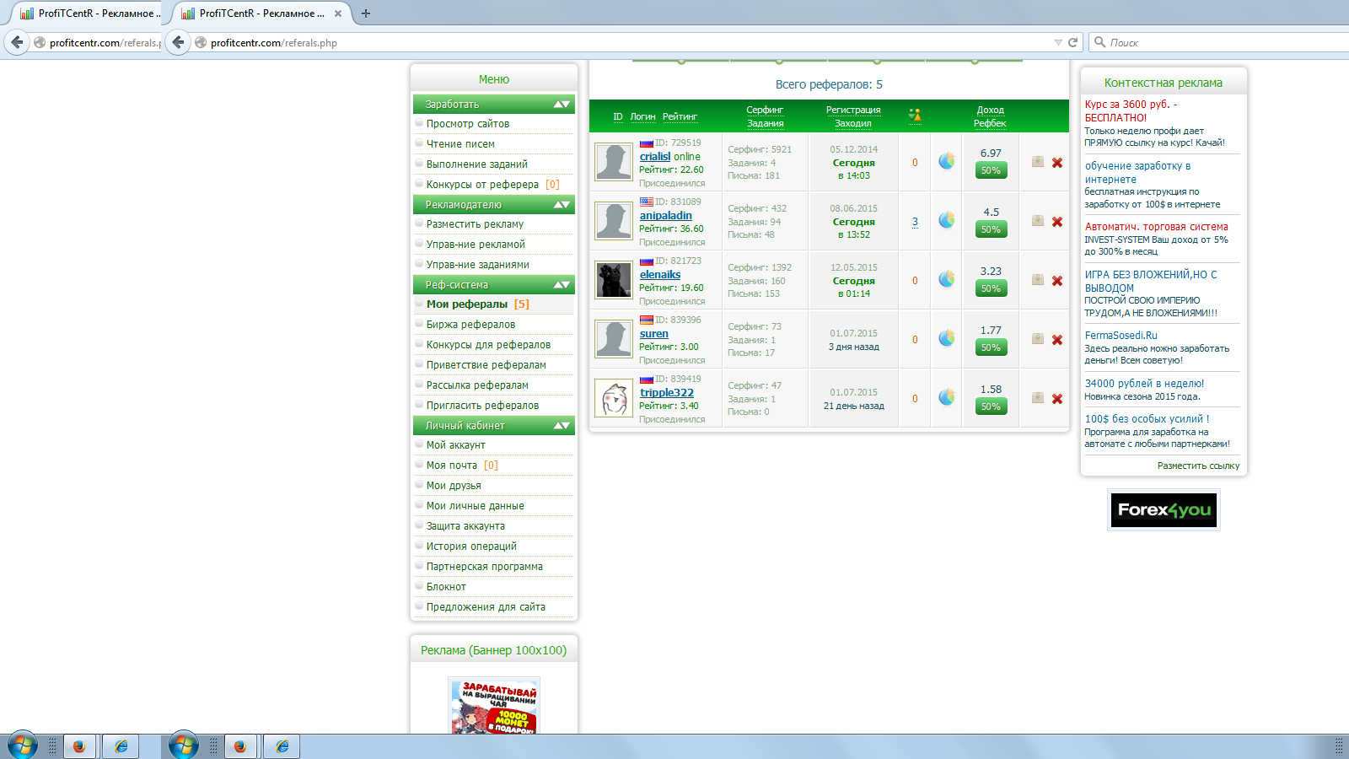Screen dimensions: 1349x759
Task: Click the box icon in suren row
Action: click(x=1038, y=339)
